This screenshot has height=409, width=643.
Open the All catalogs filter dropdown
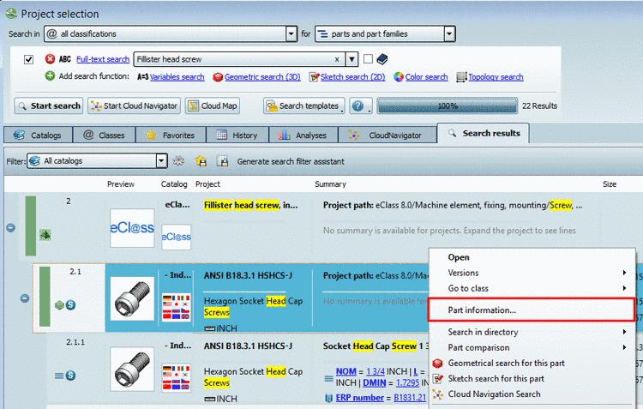161,161
